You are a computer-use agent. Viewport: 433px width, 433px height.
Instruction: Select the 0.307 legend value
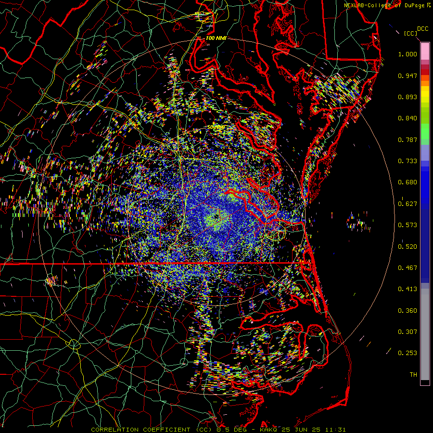408,332
